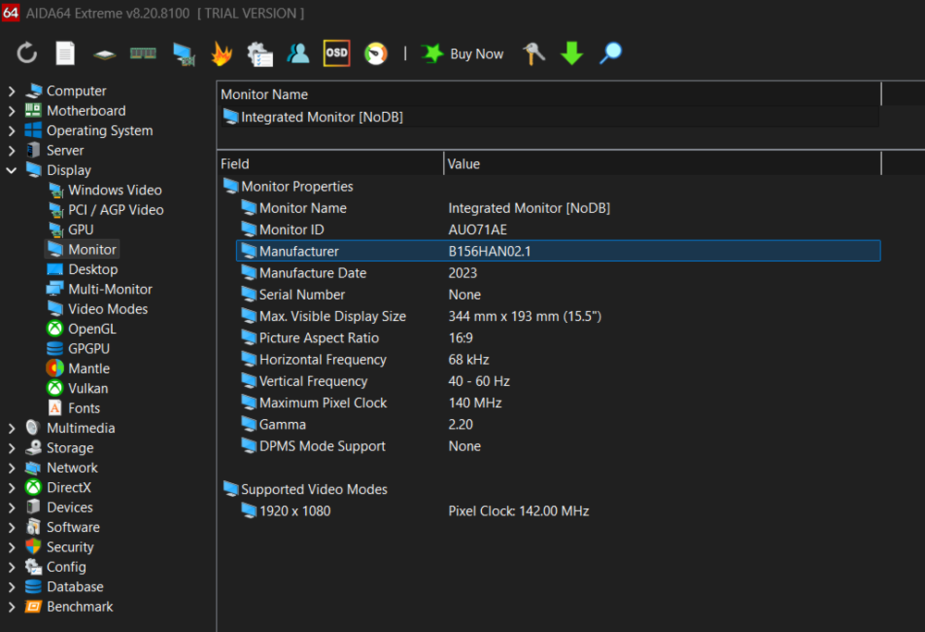Open preferences with the hammer tool icon
The height and width of the screenshot is (632, 925).
click(534, 53)
